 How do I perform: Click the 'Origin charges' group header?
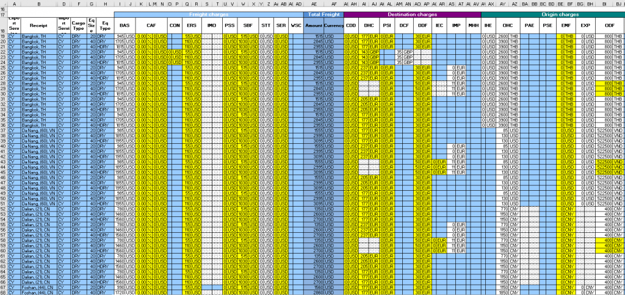click(x=553, y=15)
